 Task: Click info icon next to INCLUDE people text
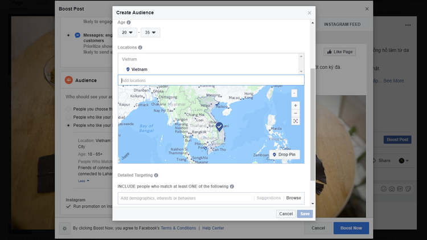click(232, 186)
